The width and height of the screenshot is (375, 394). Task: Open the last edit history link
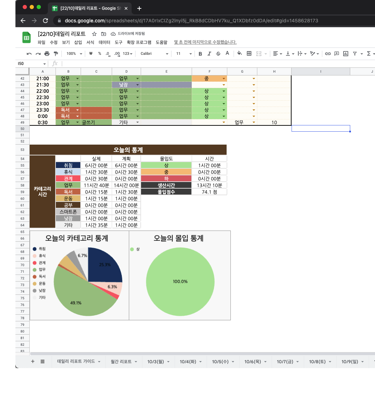[x=205, y=42]
